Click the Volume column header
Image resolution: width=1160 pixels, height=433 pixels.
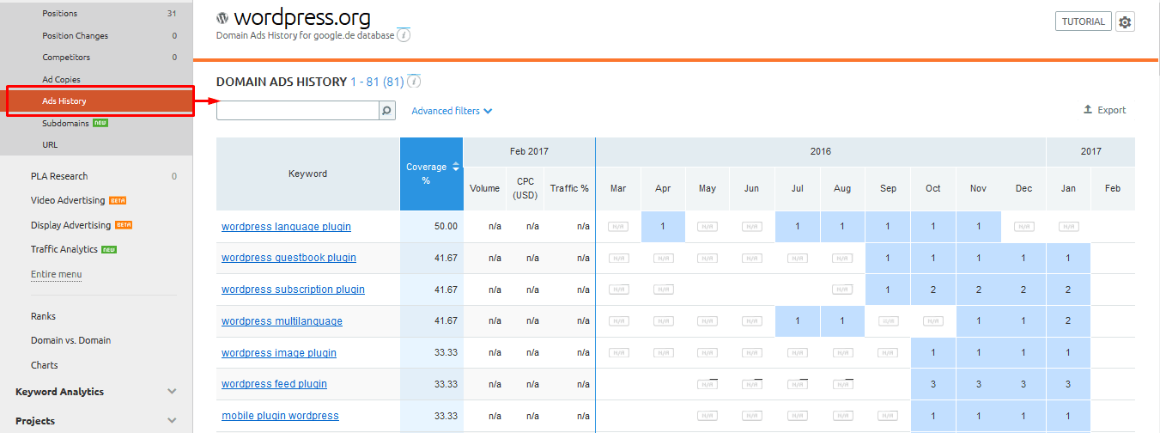485,188
